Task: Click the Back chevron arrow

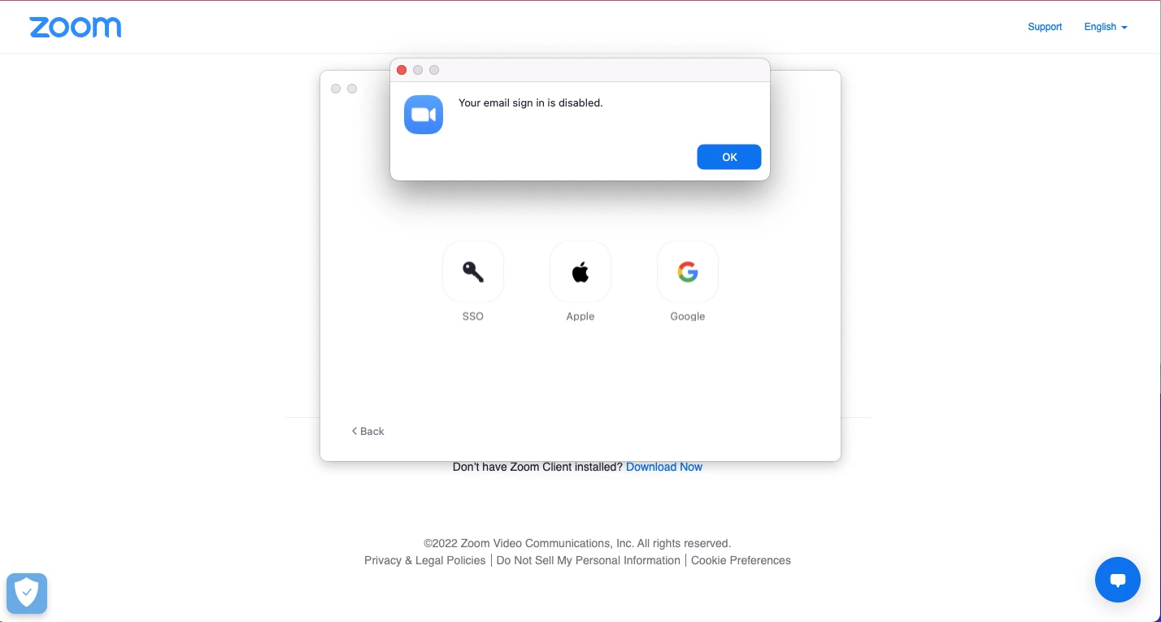Action: tap(354, 431)
